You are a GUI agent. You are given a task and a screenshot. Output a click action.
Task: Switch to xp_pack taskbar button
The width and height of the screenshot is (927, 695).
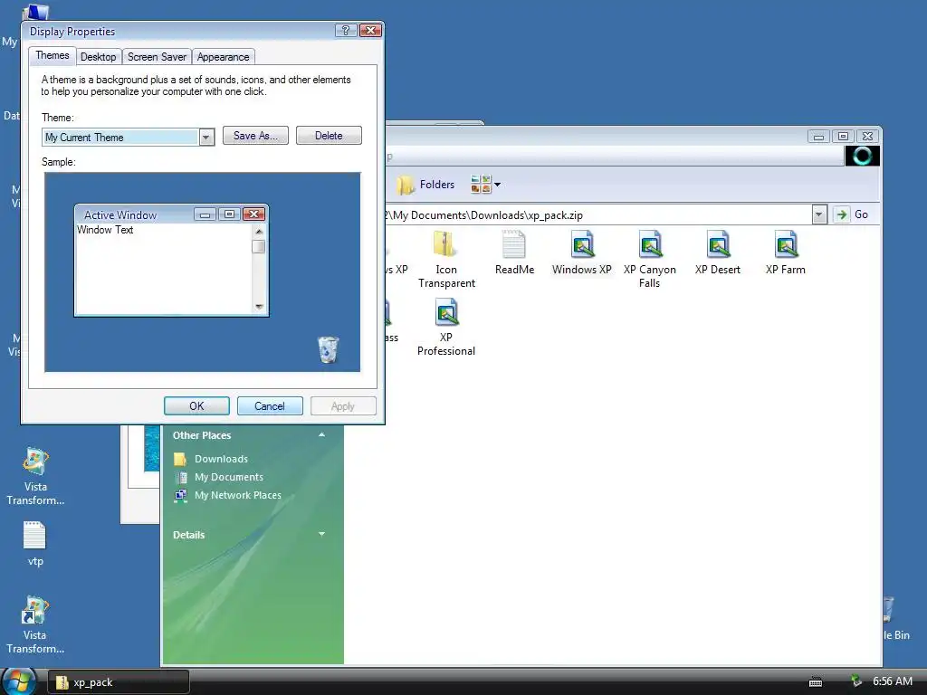[x=119, y=682]
